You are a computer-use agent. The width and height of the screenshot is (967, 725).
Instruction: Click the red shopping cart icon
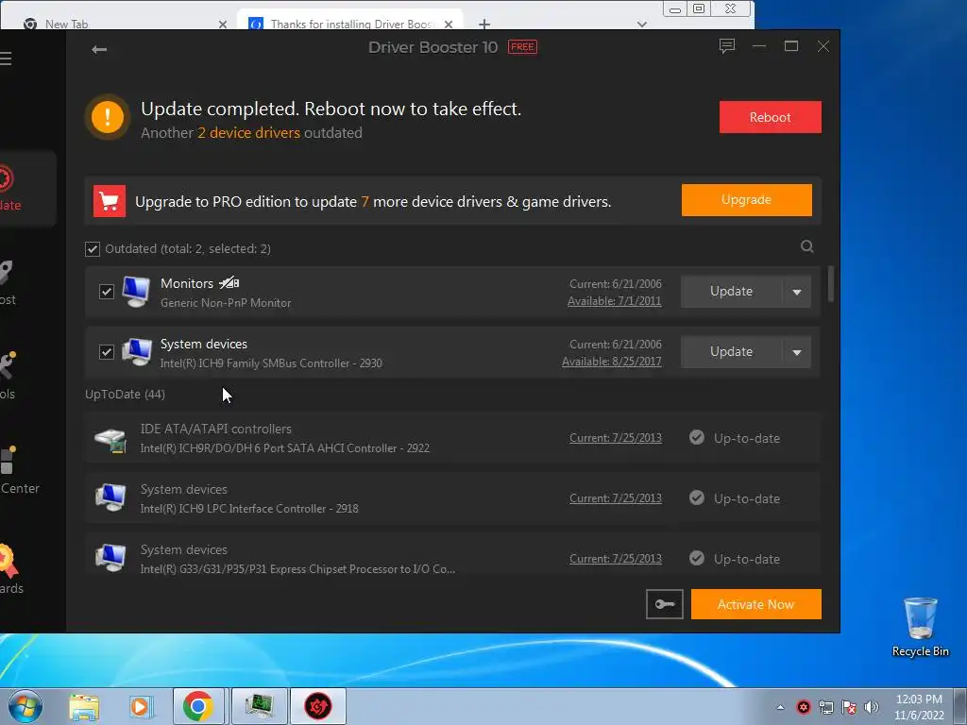point(110,201)
